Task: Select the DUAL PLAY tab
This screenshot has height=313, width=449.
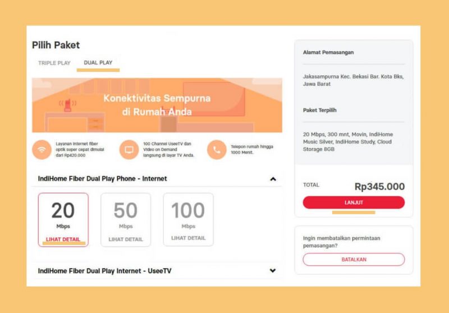Action: [x=98, y=63]
